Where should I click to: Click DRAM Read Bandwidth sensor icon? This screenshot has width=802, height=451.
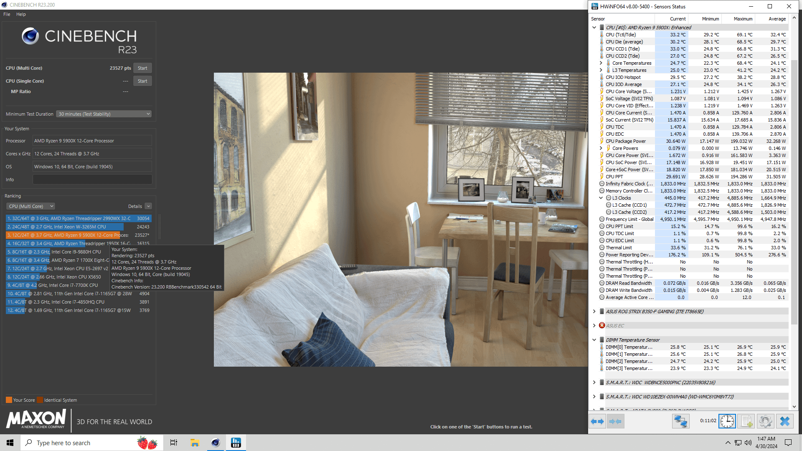coord(602,283)
